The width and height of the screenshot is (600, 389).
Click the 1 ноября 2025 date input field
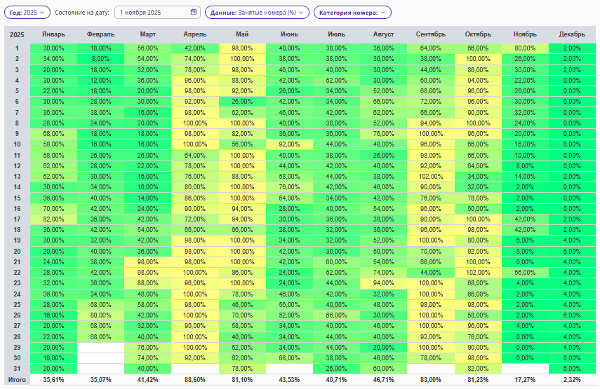(x=157, y=12)
